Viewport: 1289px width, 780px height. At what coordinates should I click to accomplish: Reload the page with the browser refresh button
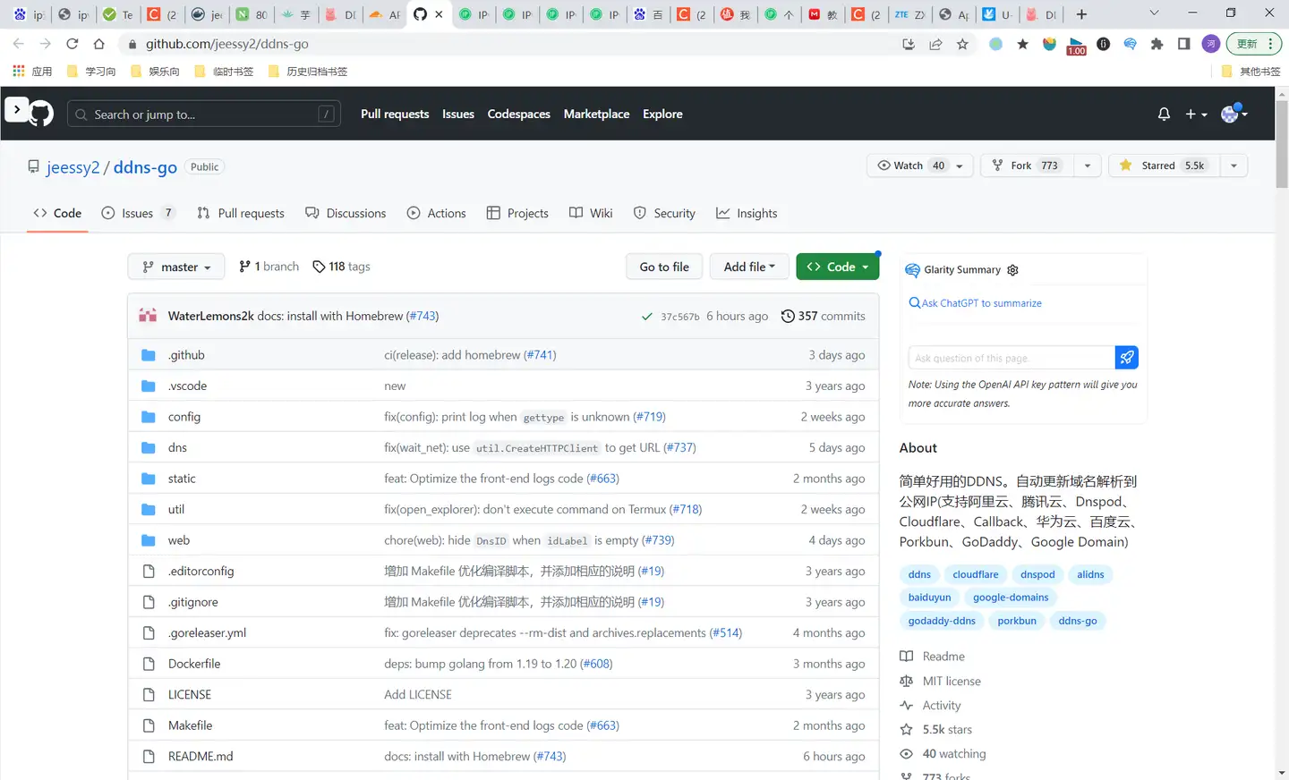click(72, 44)
